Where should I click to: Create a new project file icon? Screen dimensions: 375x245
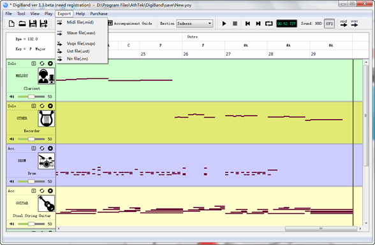tap(11, 24)
